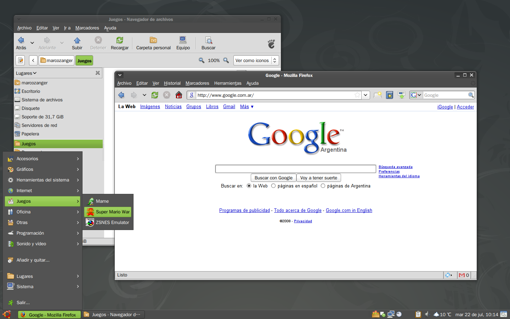Open Lugares side pane selector dropdown
Image resolution: width=510 pixels, height=319 pixels.
[26, 73]
